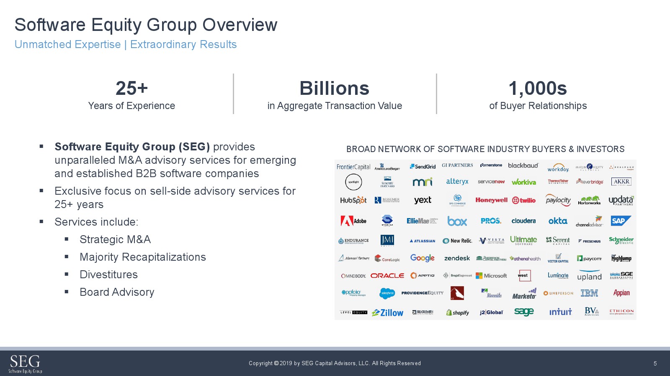Select the Google logo
This screenshot has height=376, width=670.
pos(422,258)
